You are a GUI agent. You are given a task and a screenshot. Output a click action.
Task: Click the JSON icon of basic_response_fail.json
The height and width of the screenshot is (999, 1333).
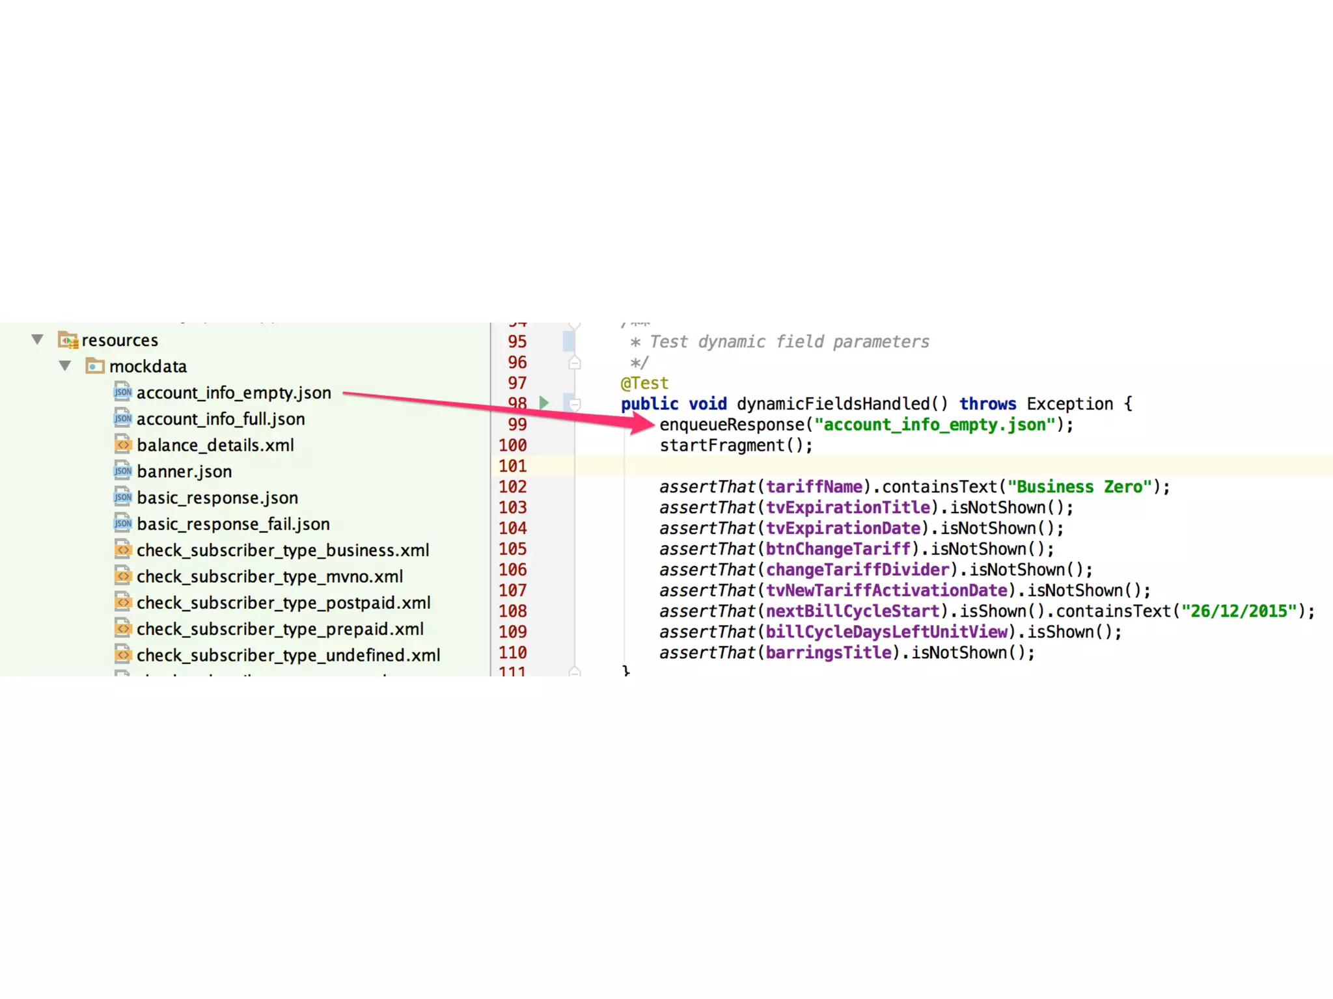click(x=122, y=524)
